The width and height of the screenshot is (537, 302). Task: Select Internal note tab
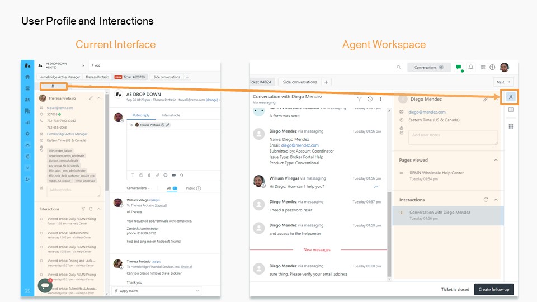point(171,115)
